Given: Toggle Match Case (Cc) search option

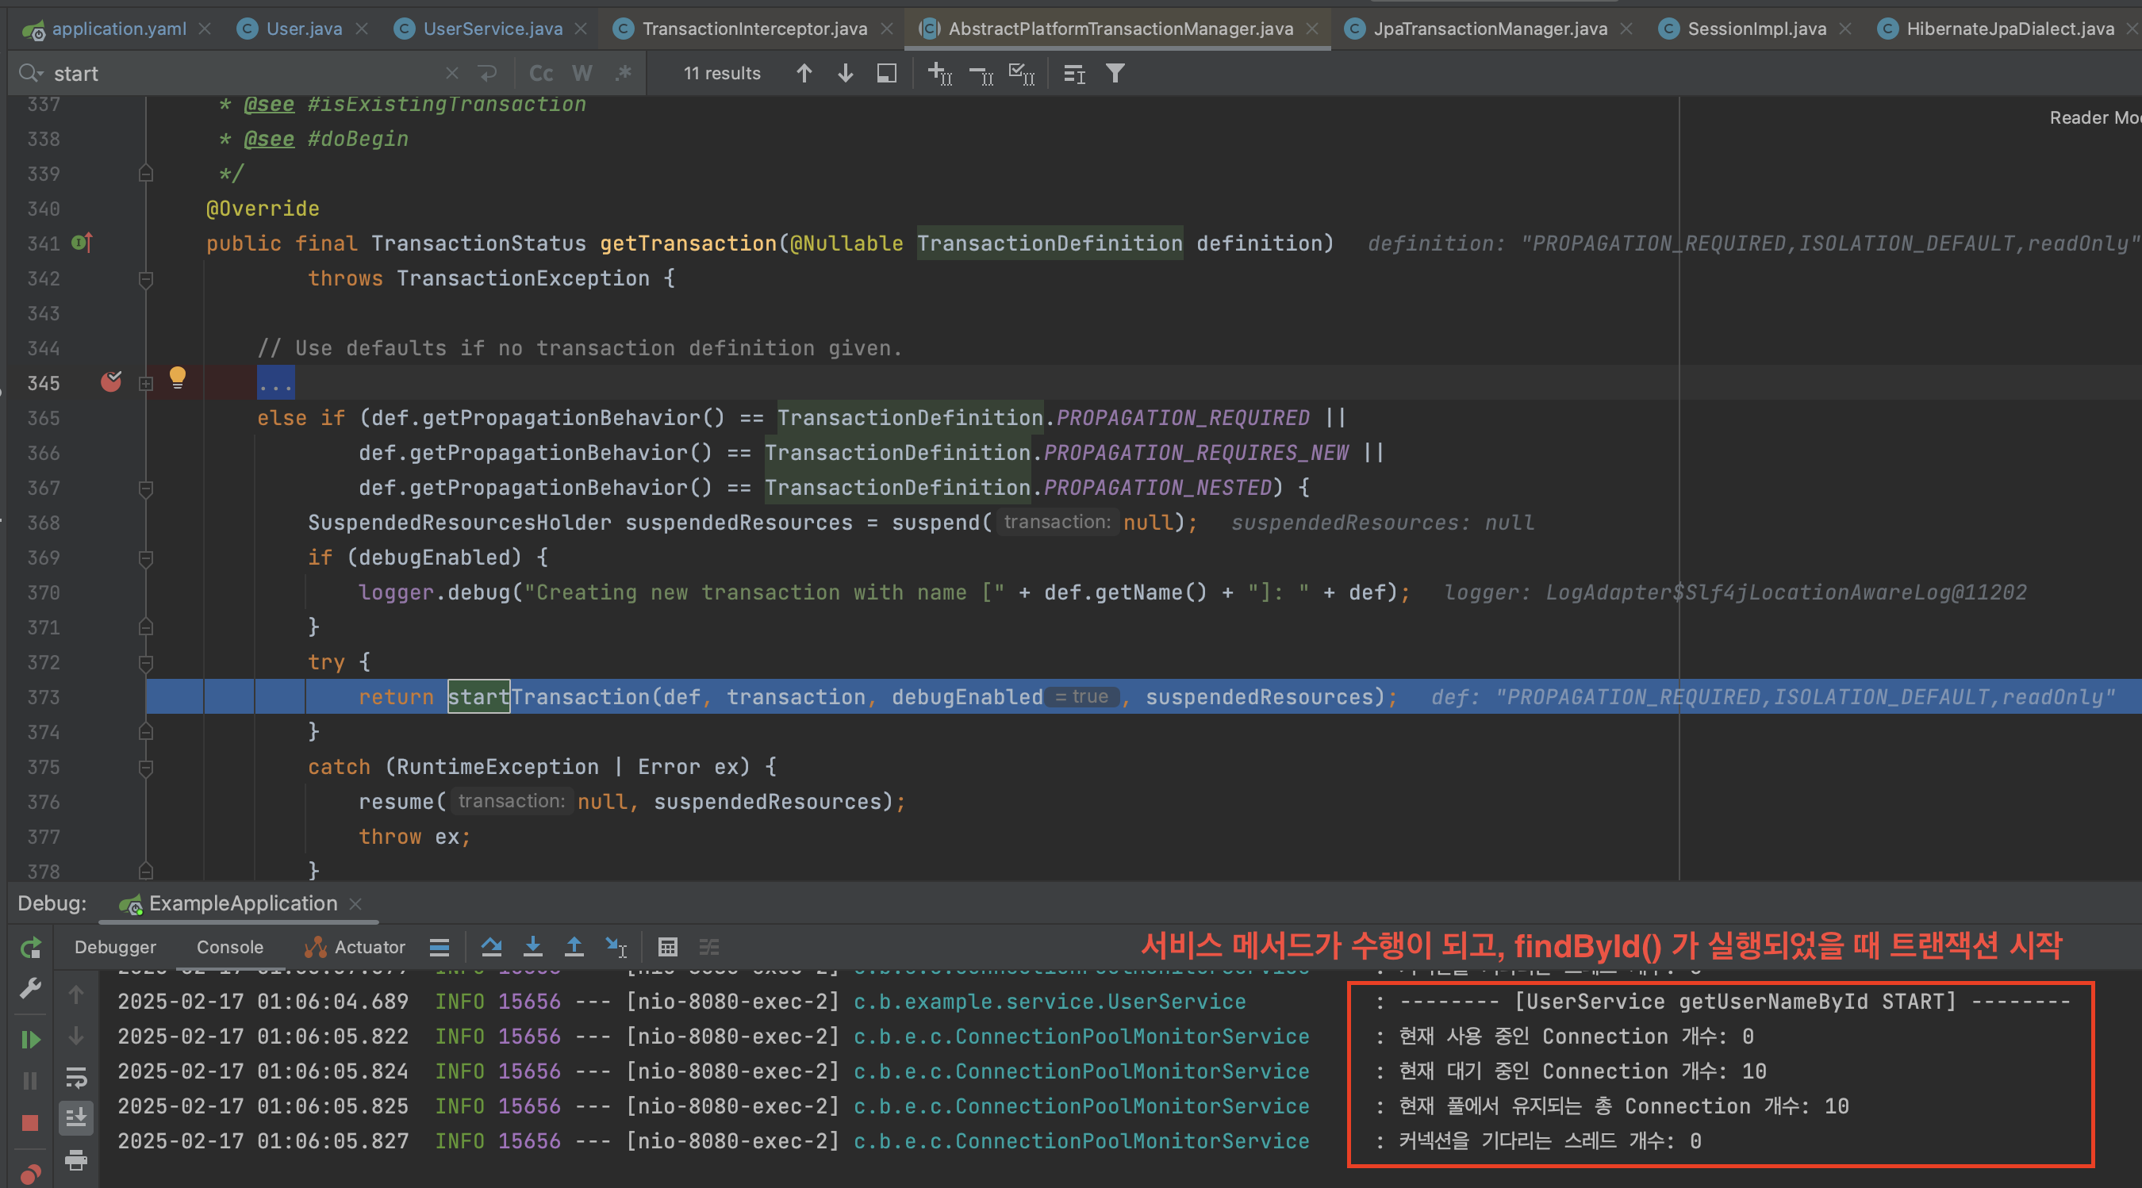Looking at the screenshot, I should coord(540,74).
